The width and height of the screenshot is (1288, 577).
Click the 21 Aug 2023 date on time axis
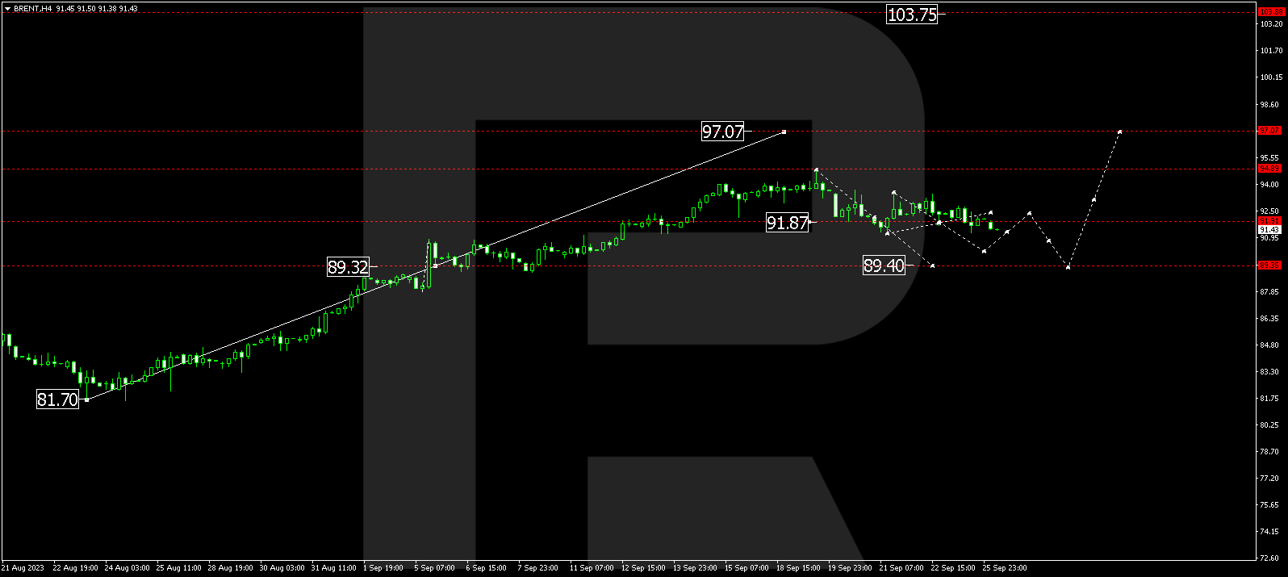click(23, 568)
